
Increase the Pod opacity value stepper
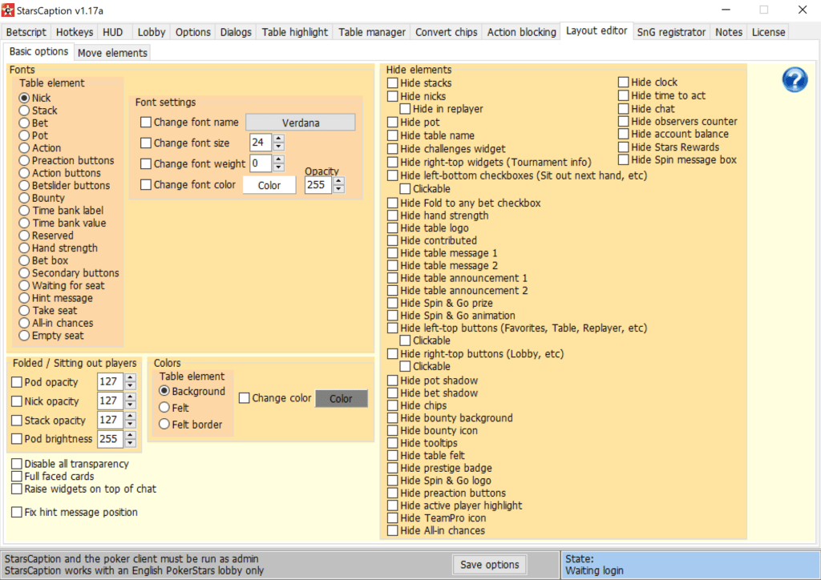click(131, 377)
